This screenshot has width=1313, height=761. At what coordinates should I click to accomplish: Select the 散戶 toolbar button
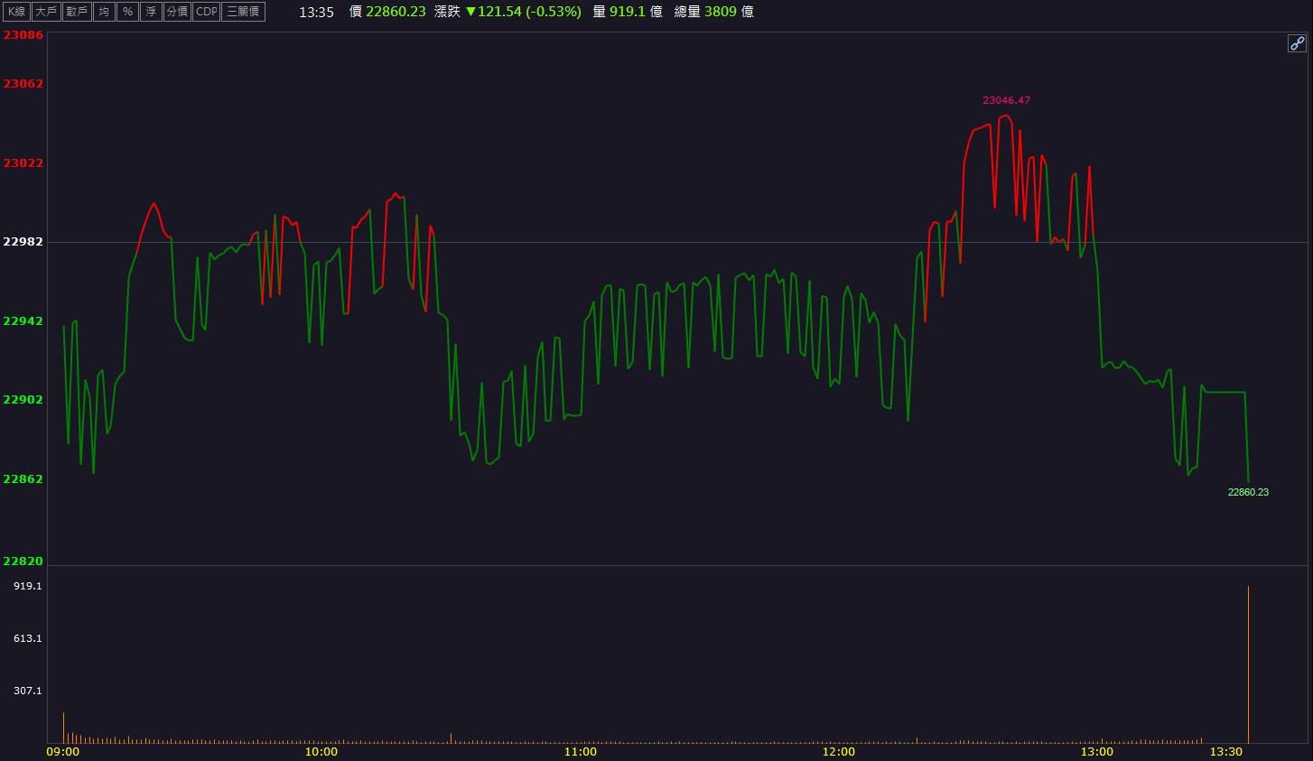coord(77,12)
